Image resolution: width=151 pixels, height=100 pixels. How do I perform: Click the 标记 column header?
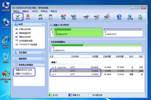pyautogui.click(x=129, y=56)
